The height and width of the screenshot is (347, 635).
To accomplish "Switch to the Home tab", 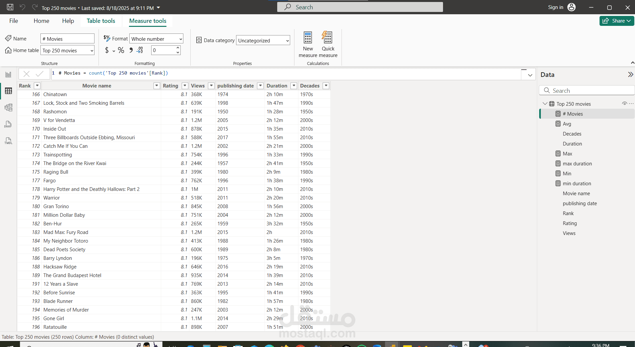I will (41, 21).
